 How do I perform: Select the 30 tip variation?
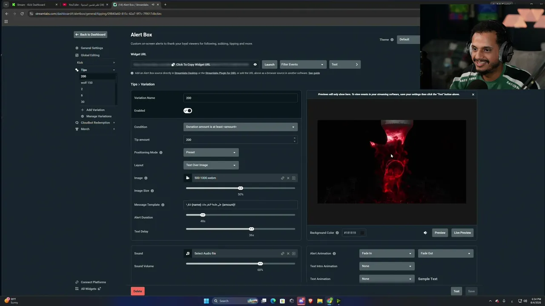pos(83,102)
